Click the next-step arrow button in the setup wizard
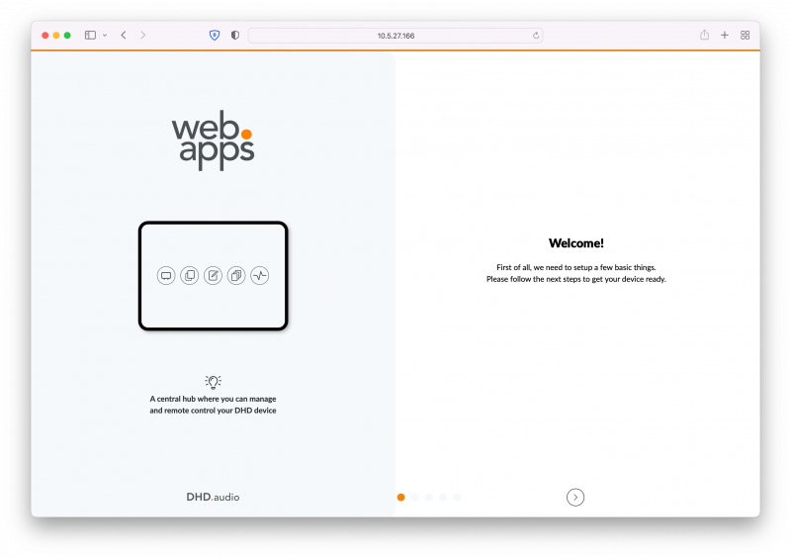Viewport: 791px width, 558px height. [x=575, y=497]
